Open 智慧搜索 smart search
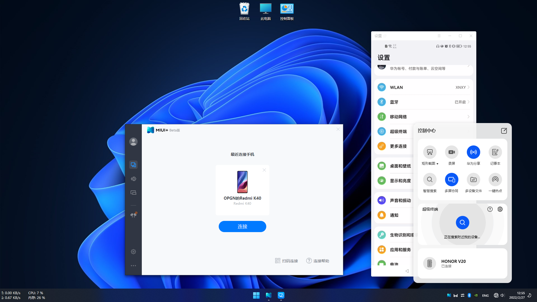The height and width of the screenshot is (302, 537). (x=430, y=180)
